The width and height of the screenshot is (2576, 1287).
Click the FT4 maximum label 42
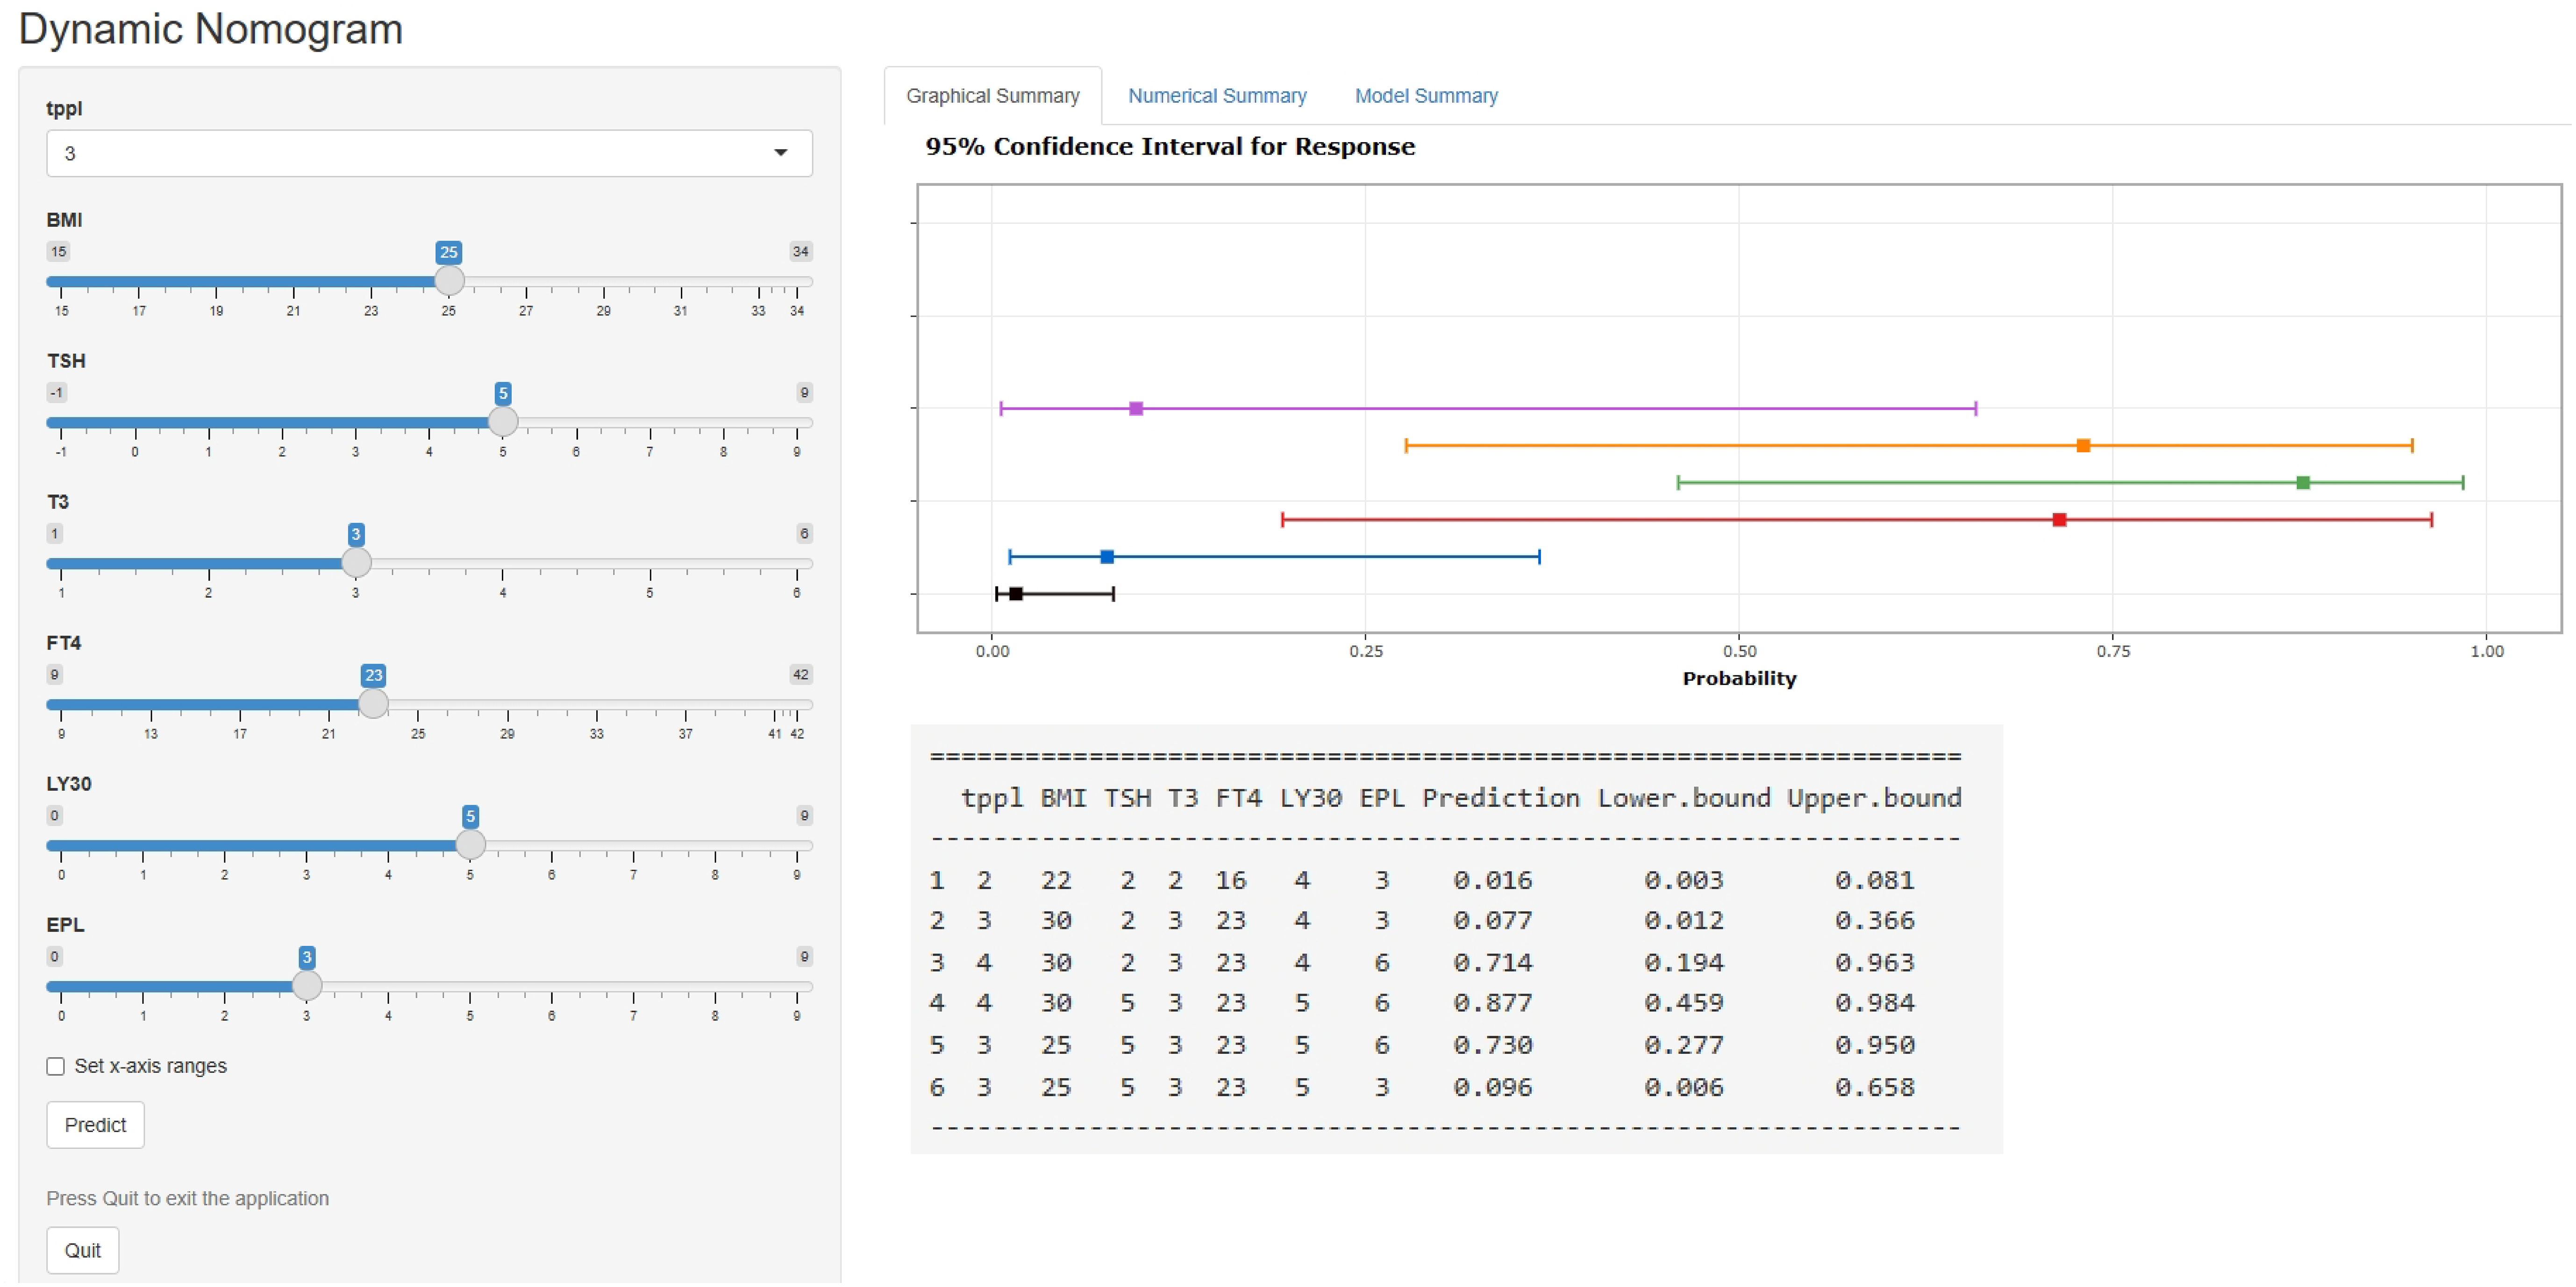point(800,674)
